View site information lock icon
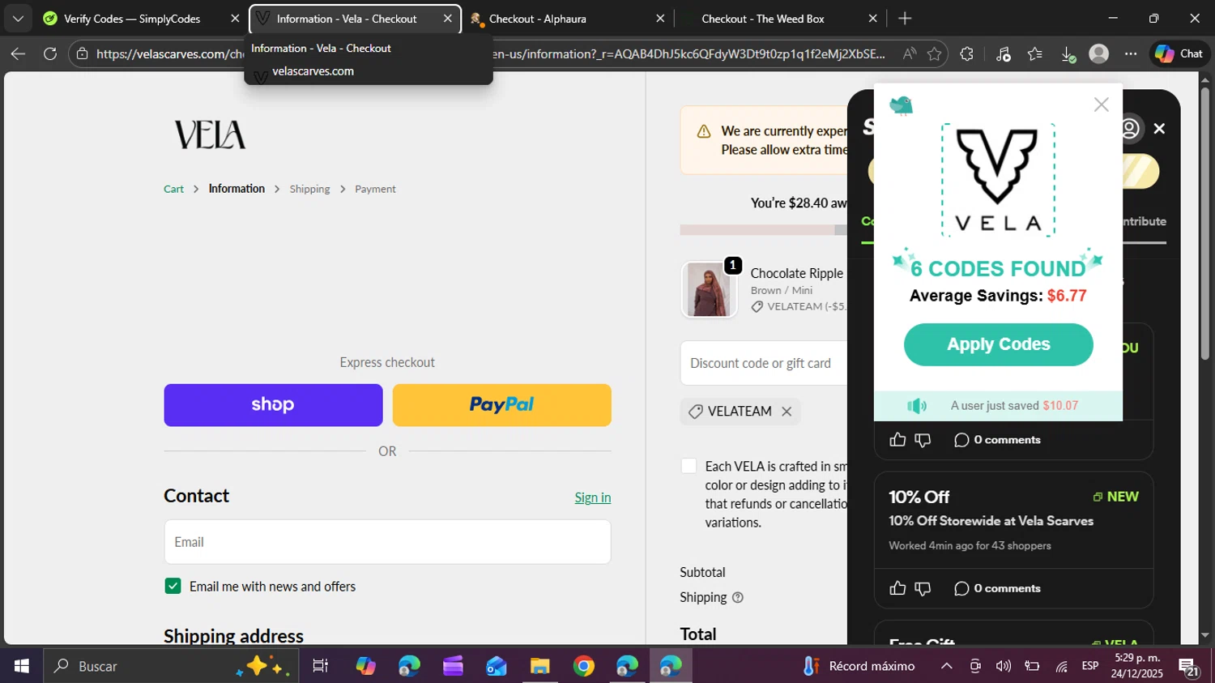The width and height of the screenshot is (1215, 683). pos(82,54)
